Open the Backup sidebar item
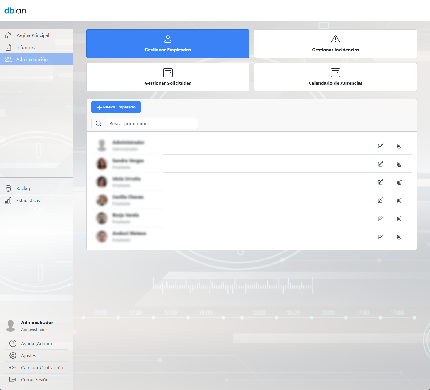 click(x=24, y=188)
